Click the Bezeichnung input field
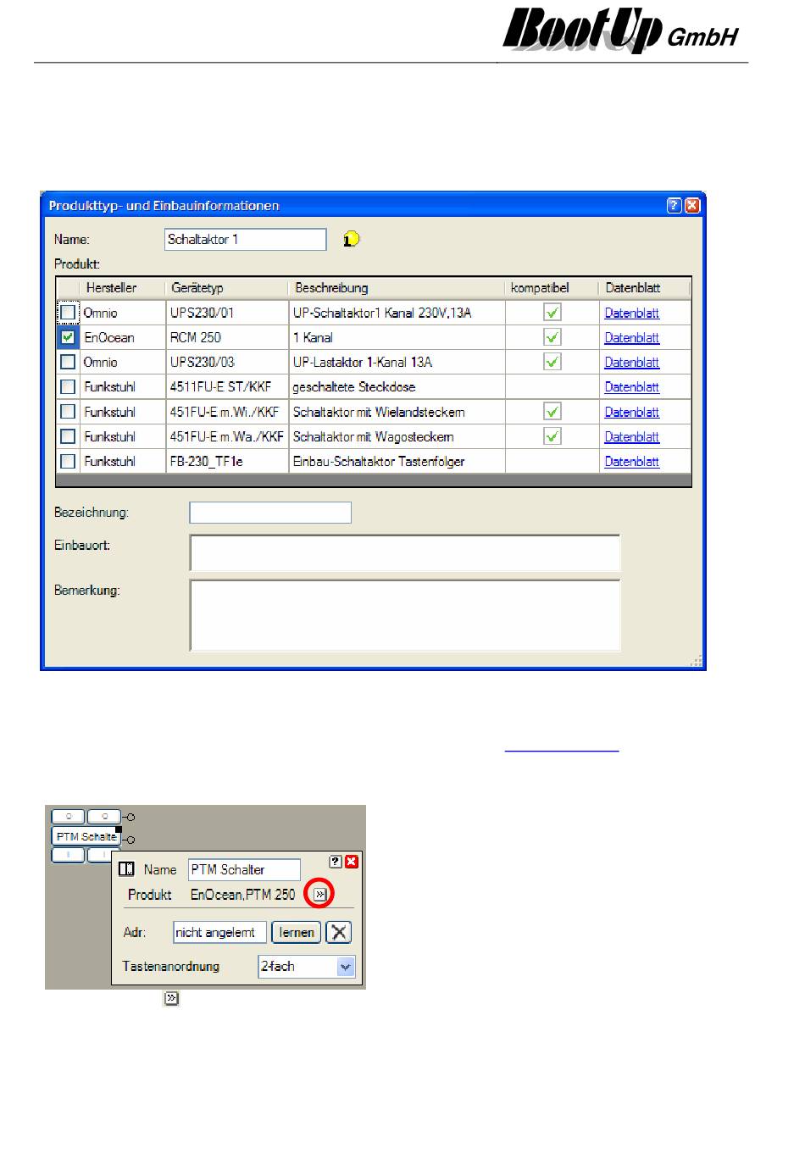805x1176 pixels. (270, 513)
